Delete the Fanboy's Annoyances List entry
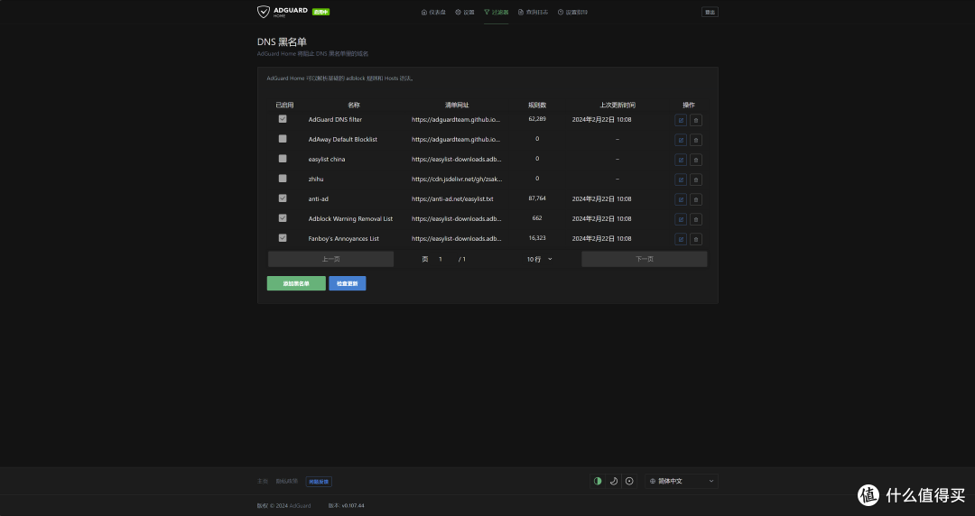This screenshot has height=516, width=975. click(x=696, y=239)
